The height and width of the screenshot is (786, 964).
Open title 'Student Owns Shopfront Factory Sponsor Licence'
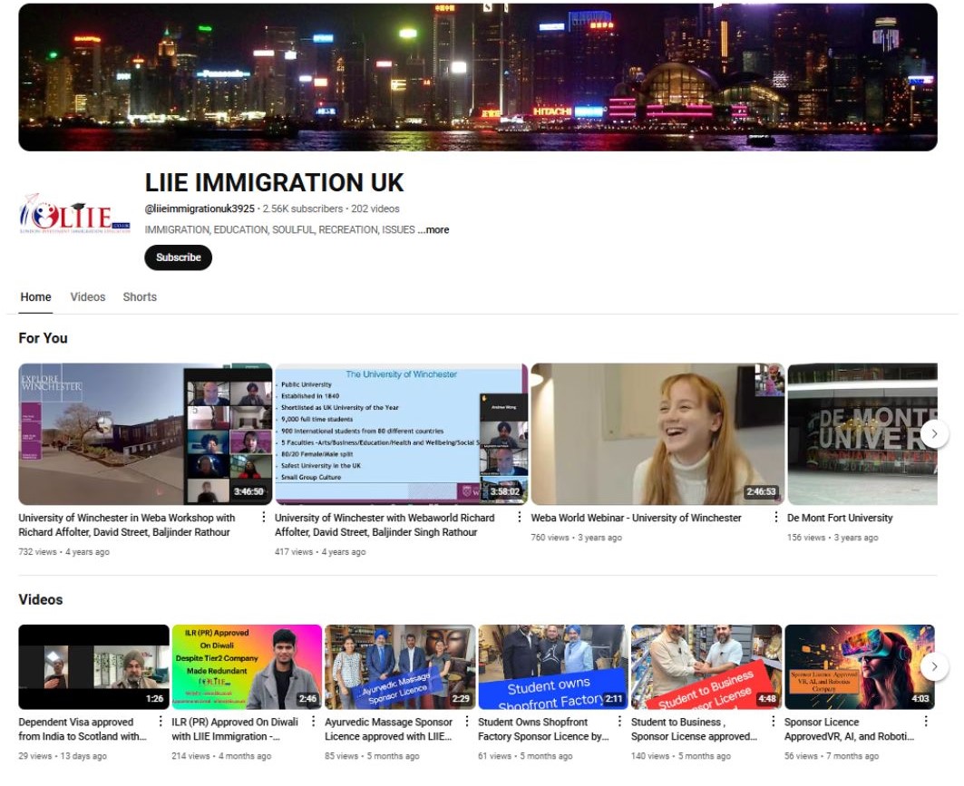543,729
